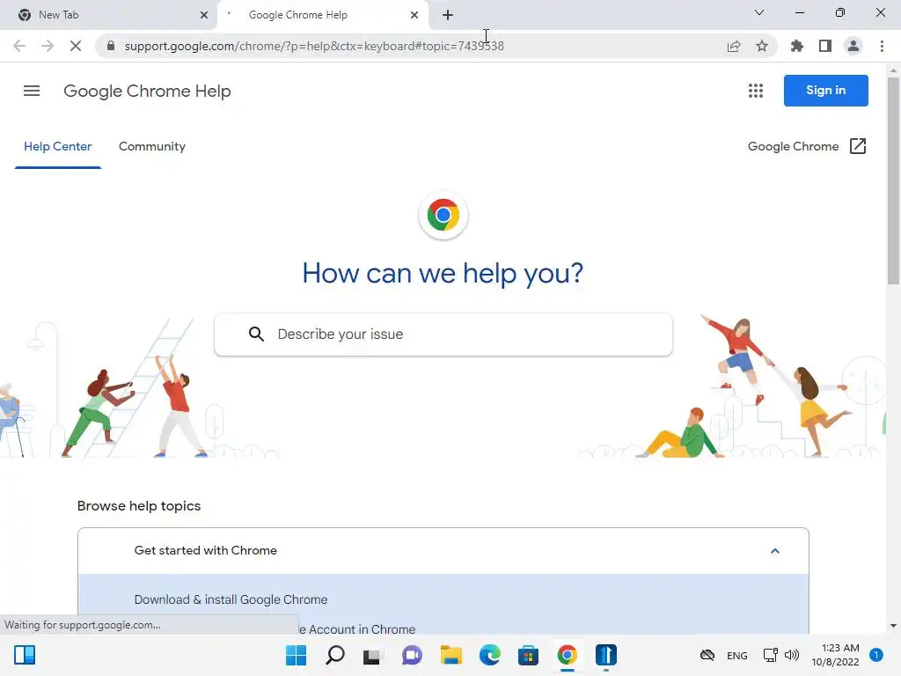The image size is (901, 676).
Task: Collapse the Get started with Chrome section
Action: tap(775, 551)
